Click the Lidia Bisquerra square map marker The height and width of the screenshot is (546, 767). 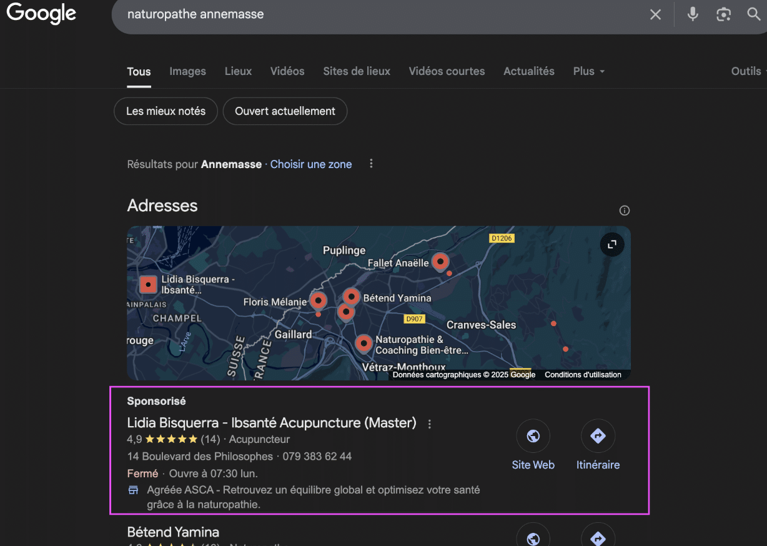click(148, 285)
